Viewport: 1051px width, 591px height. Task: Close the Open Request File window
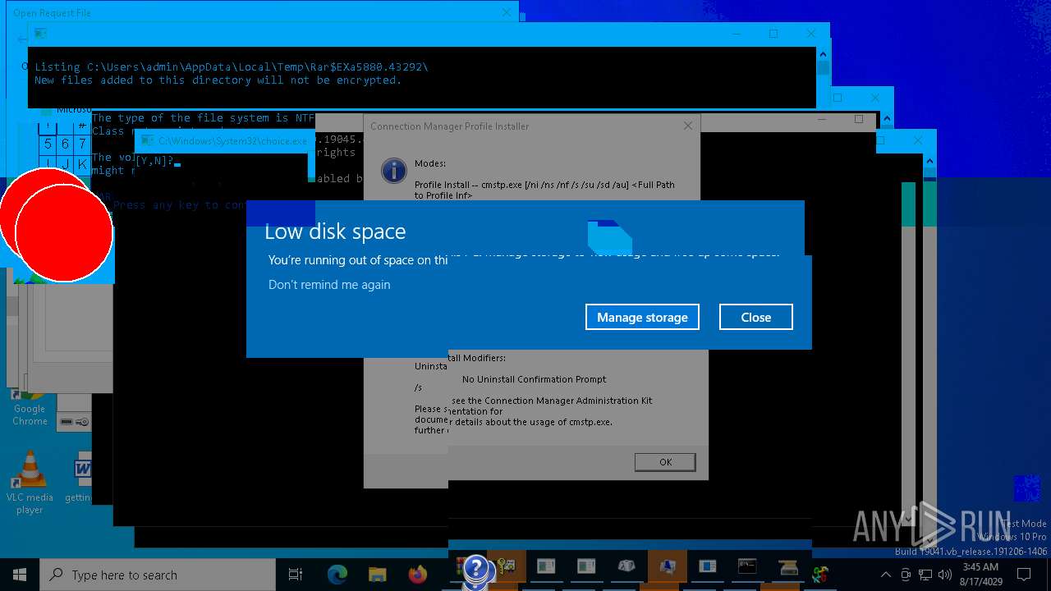point(507,12)
